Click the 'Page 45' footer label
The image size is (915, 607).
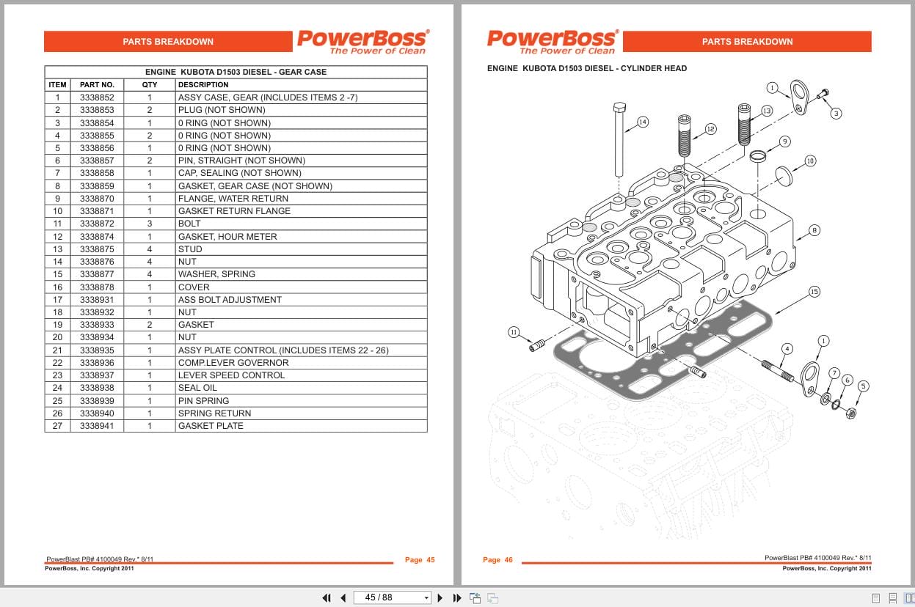point(420,560)
